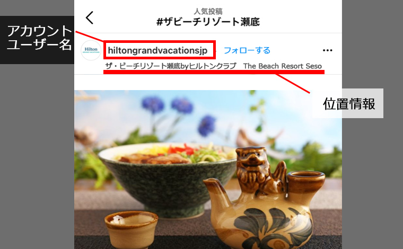The height and width of the screenshot is (249, 403).
Task: Click the 位置情報 annotation label
Action: point(348,103)
